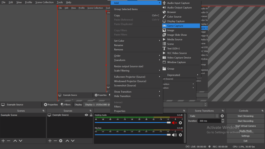The image size is (265, 149).
Task: Add a new scene with the plus icon
Action: click(3, 141)
